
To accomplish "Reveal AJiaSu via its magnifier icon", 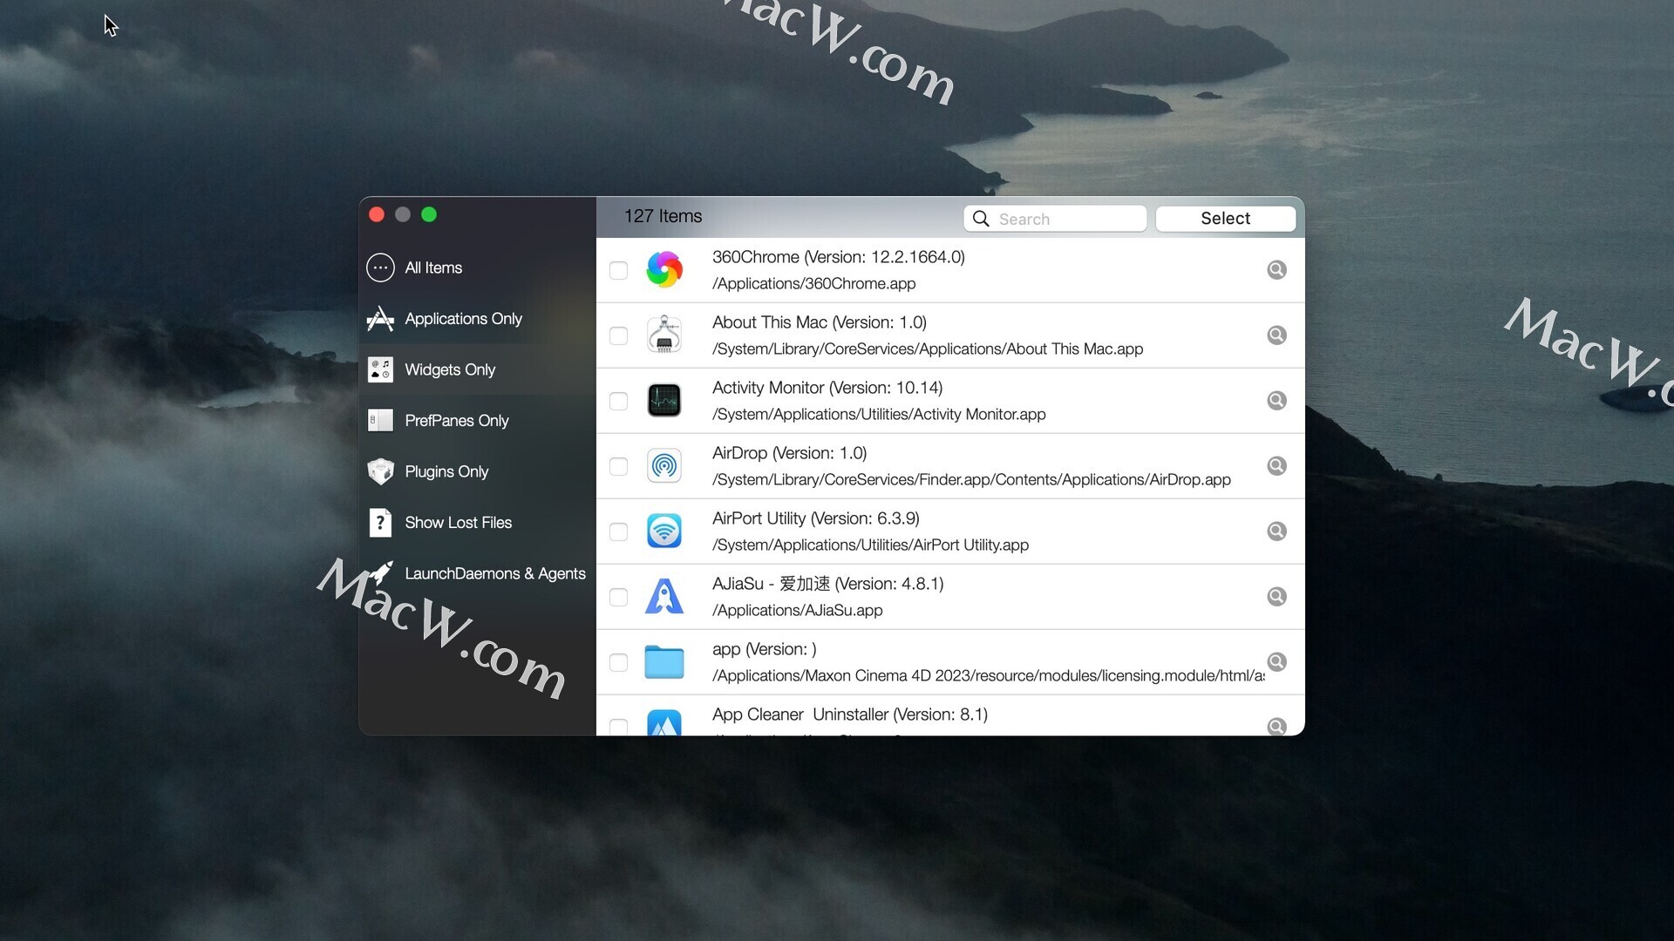I will coord(1276,597).
